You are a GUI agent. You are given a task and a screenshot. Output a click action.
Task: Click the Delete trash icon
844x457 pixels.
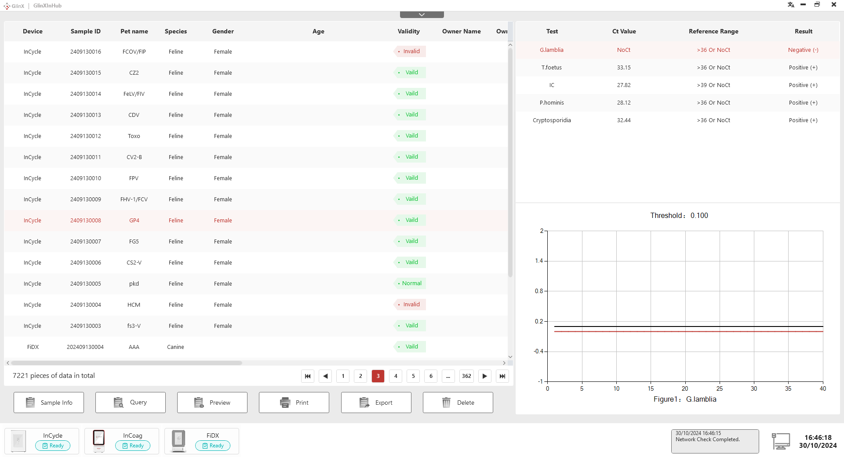tap(446, 402)
